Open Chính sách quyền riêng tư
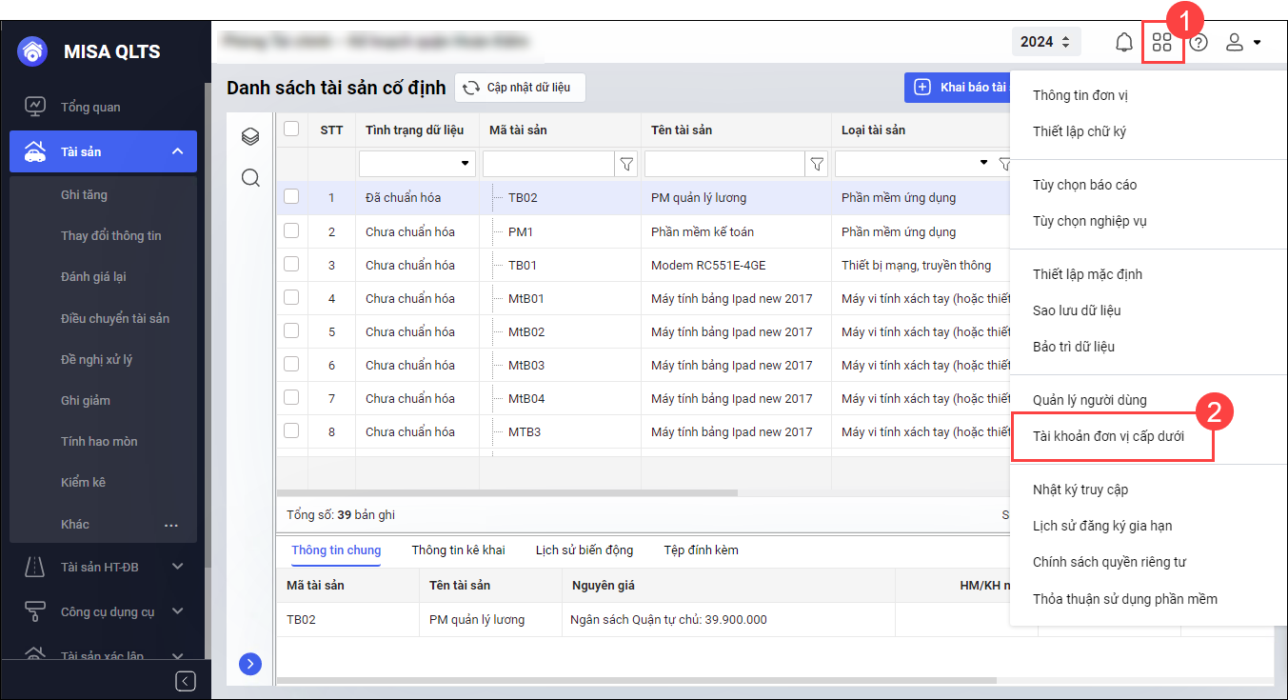1288x700 pixels. pos(1109,562)
